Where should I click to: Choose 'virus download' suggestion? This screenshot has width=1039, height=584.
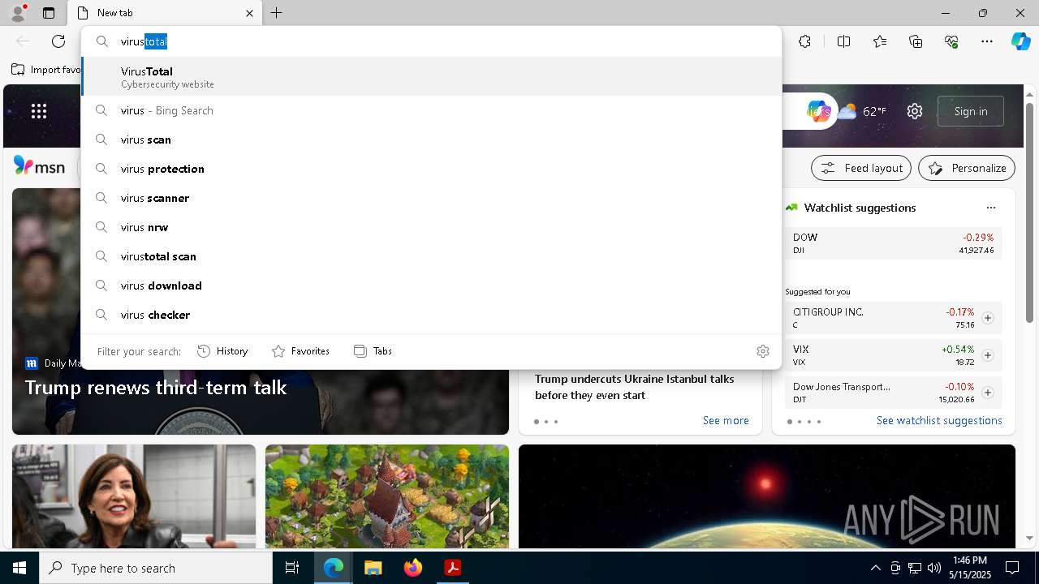[x=431, y=286]
